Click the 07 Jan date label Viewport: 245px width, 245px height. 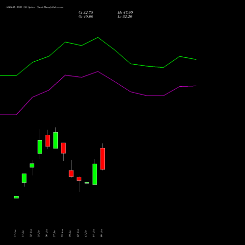(54, 233)
